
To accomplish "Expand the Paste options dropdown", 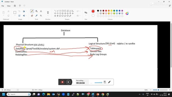I will 3,15.
